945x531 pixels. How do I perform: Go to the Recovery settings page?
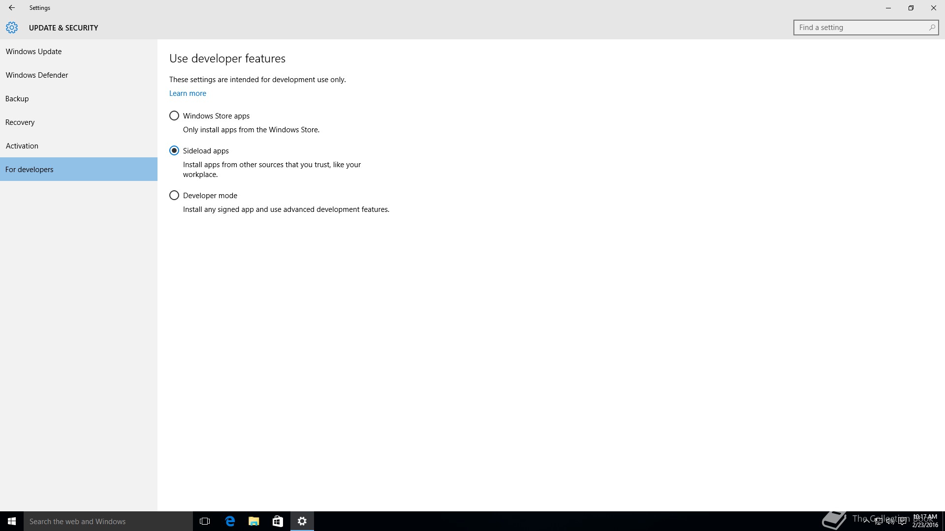coord(20,122)
